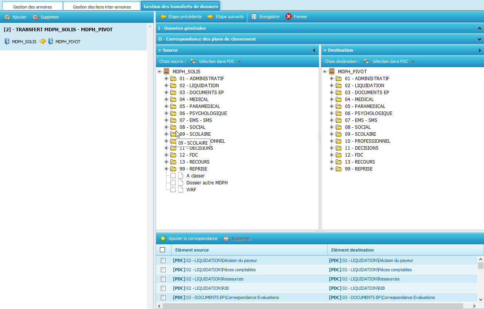Switch to 'Gestion des armoires' tab
This screenshot has height=309, width=484.
click(x=32, y=7)
